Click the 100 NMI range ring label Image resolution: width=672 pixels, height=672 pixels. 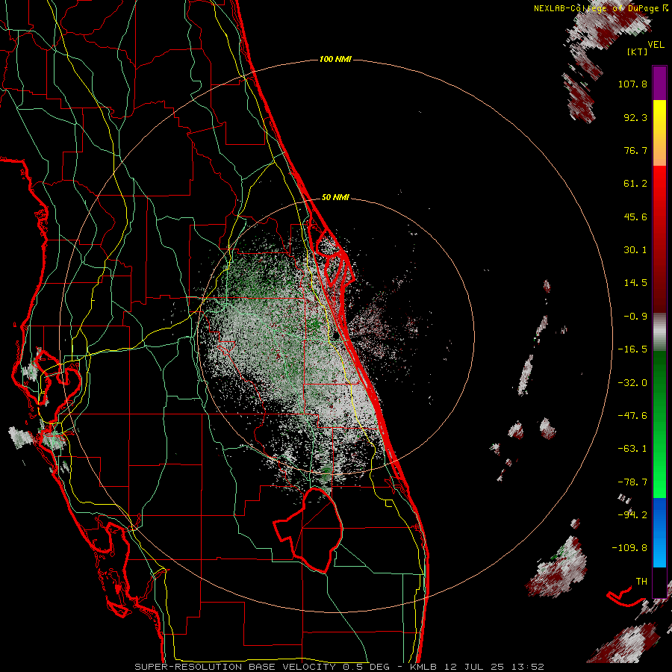coord(335,59)
